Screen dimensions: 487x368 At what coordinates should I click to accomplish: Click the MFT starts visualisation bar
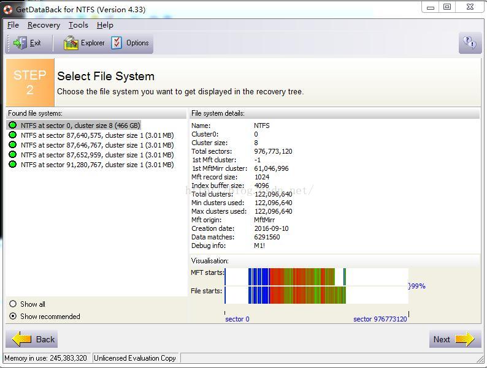[x=316, y=277]
